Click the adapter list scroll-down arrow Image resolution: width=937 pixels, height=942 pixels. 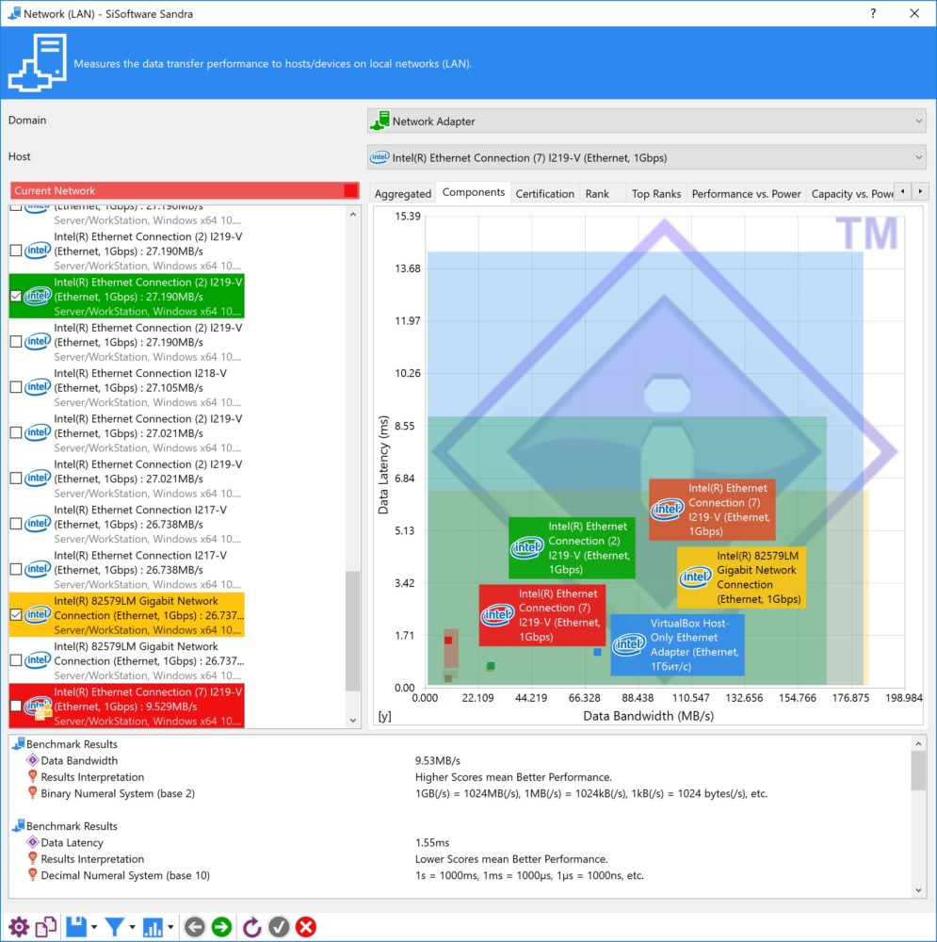click(x=353, y=720)
